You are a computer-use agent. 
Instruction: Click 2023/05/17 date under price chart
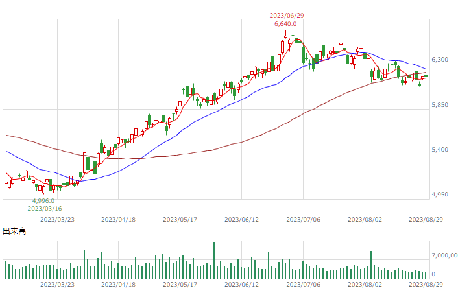tap(180, 219)
